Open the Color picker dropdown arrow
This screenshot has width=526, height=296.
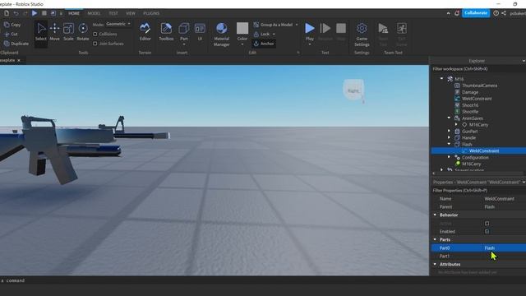coord(242,44)
